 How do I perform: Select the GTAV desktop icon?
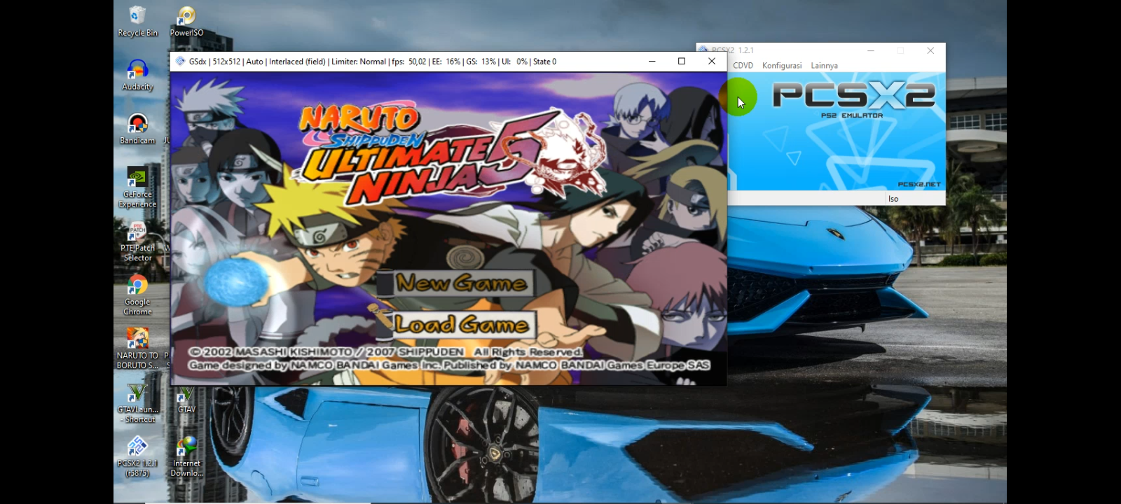[186, 399]
